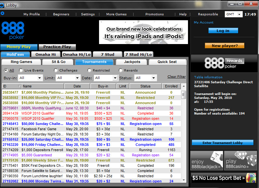Switch to the Sit & Go tab
Image resolution: width=259 pixels, height=188 pixels.
58,62
